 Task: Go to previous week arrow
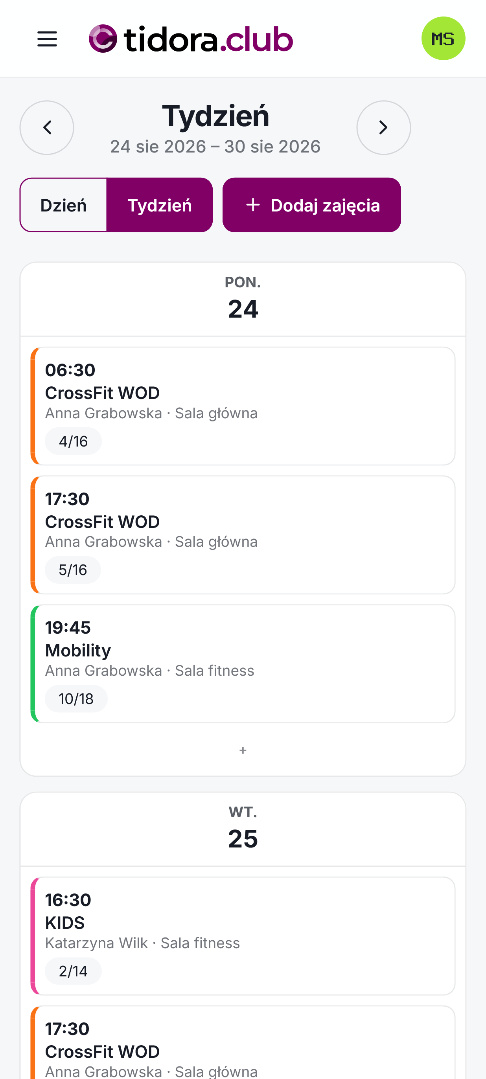pyautogui.click(x=47, y=127)
